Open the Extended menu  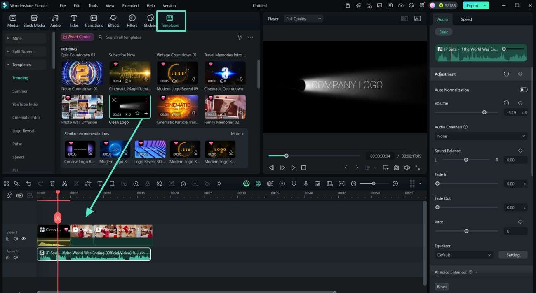tap(130, 6)
